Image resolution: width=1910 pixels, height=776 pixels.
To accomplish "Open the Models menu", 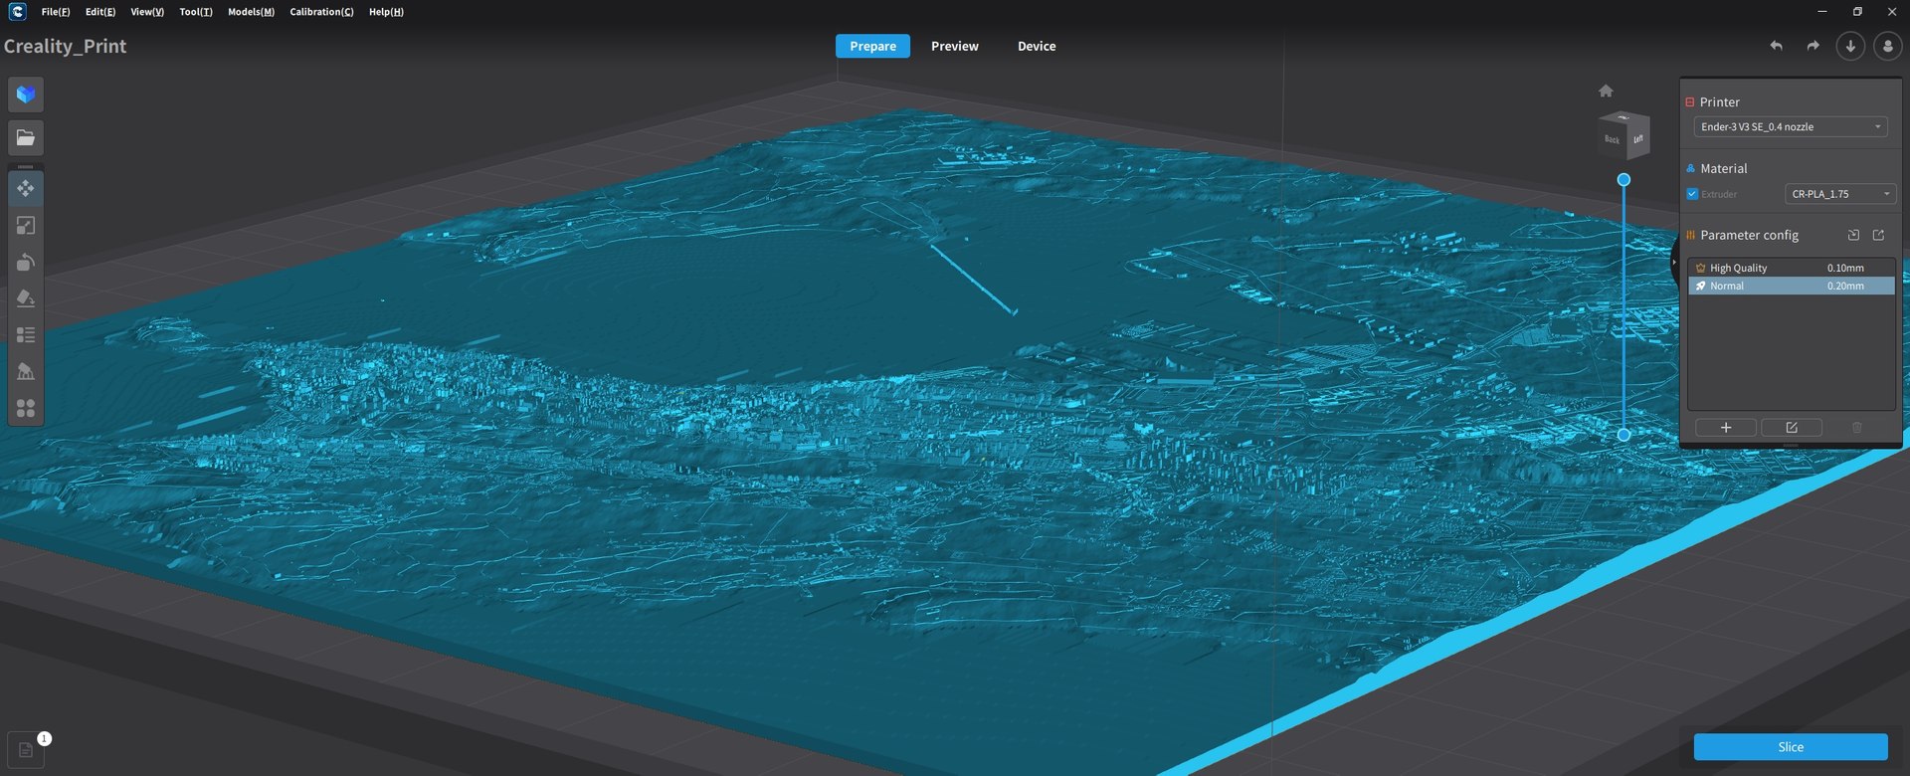I will click(x=251, y=12).
